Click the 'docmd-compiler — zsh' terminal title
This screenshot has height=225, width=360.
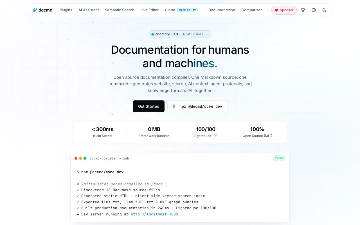[109, 158]
